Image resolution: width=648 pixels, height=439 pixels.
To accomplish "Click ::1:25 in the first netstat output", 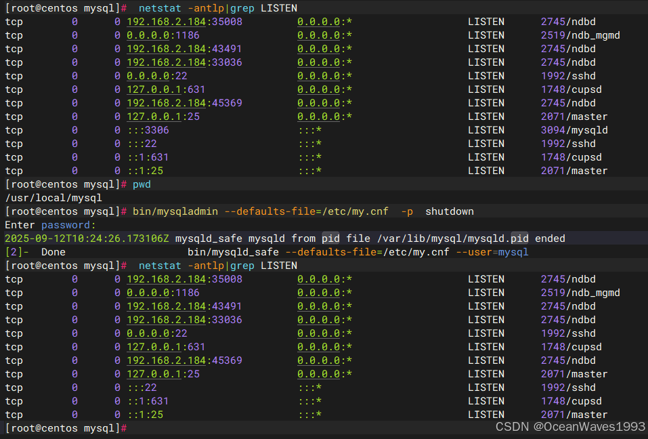I will [145, 171].
